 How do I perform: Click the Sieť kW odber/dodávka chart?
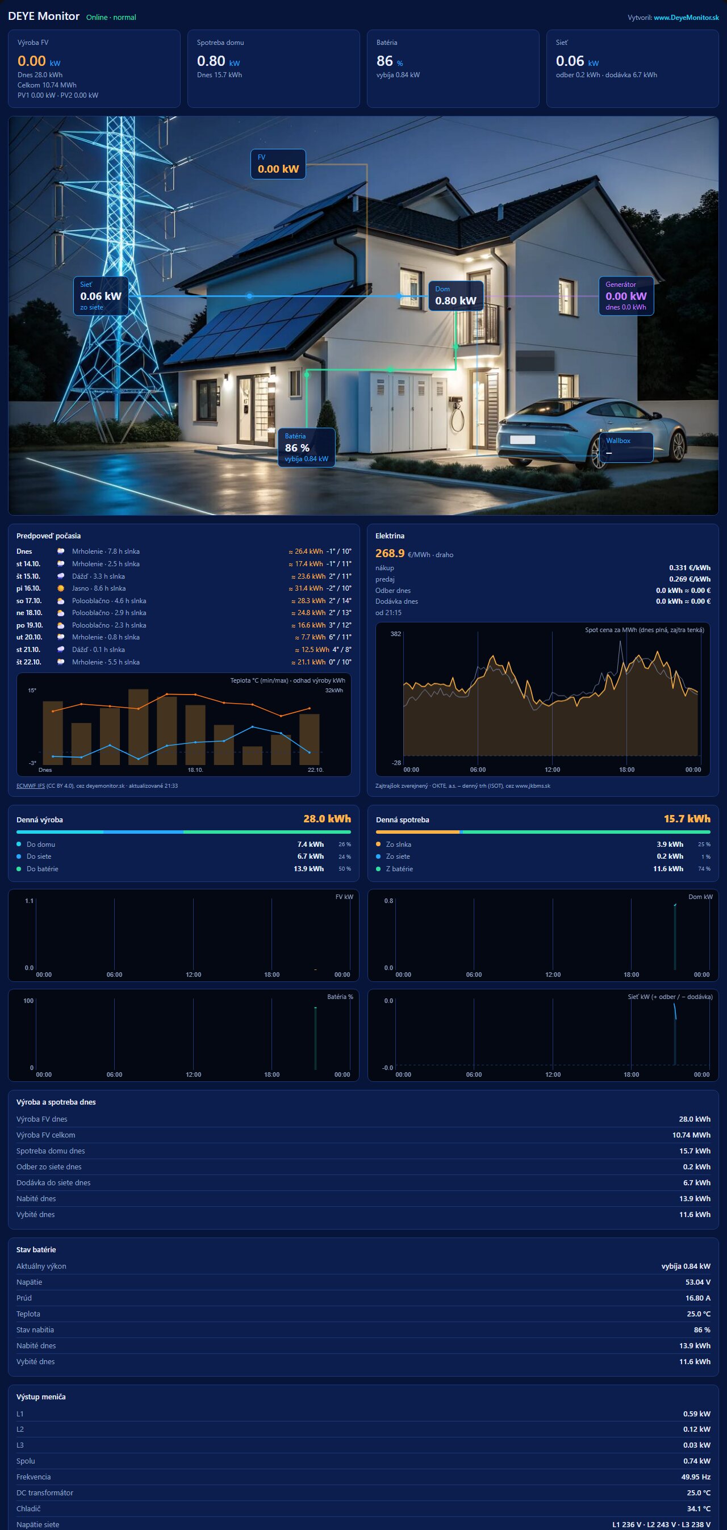(x=543, y=1035)
